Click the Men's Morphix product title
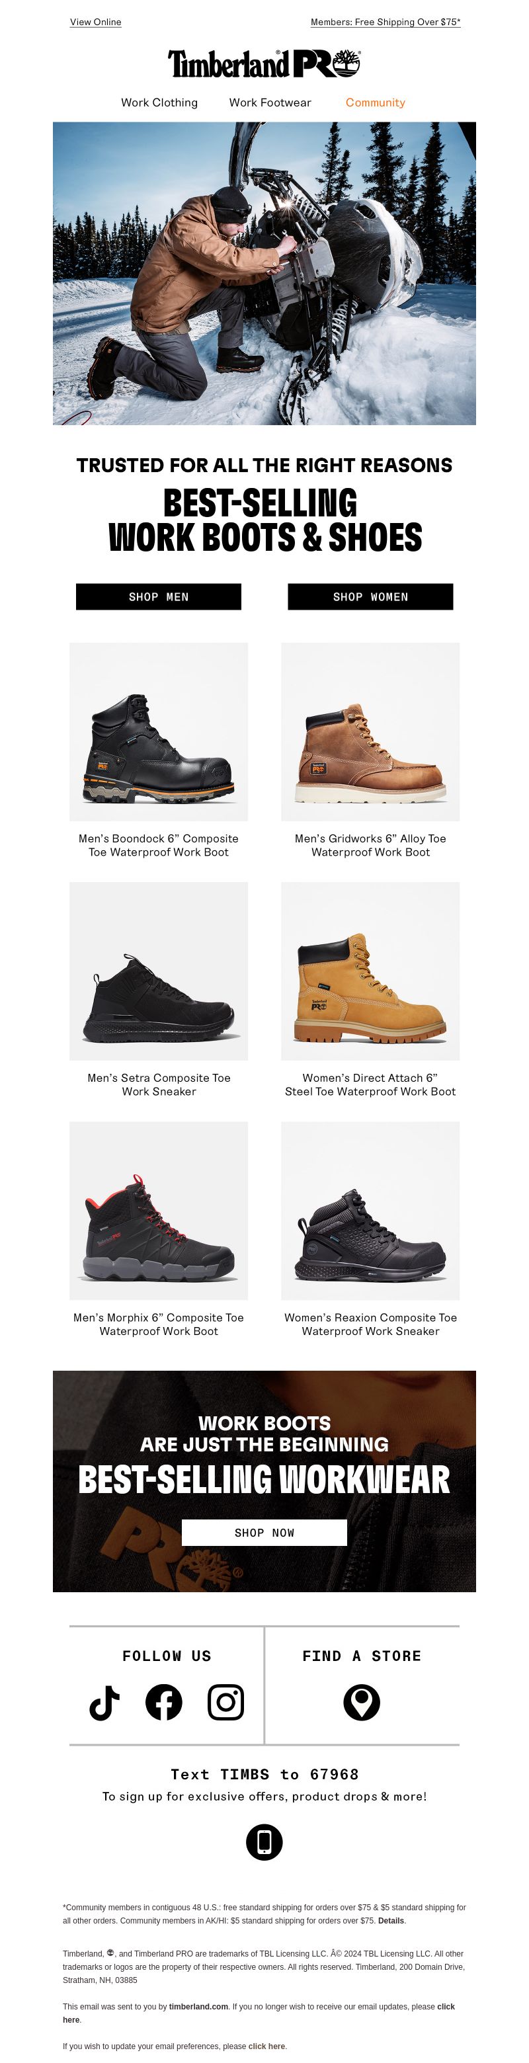The width and height of the screenshot is (529, 2063). coord(159,1324)
